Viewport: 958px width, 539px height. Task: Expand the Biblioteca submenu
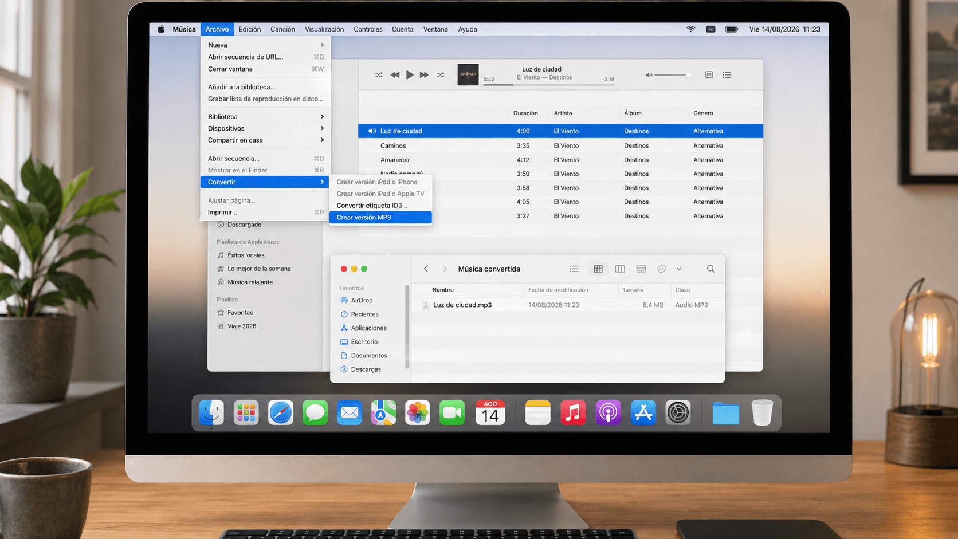coord(265,116)
